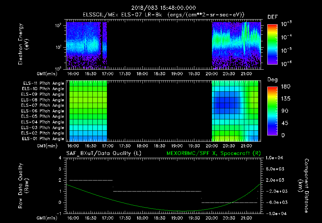322x223 pixels.
Task: Select the Deg colorbar label
Action: coord(273,80)
